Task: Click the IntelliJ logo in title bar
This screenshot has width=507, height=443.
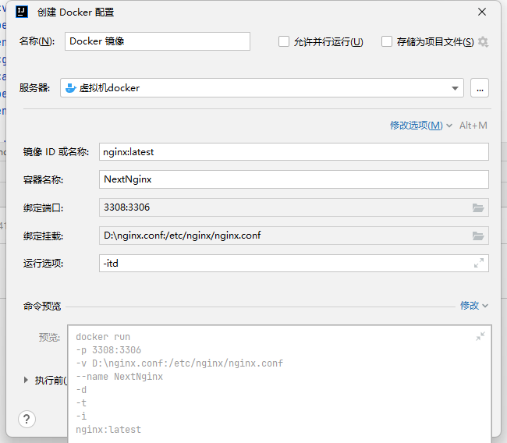Action: click(x=22, y=12)
